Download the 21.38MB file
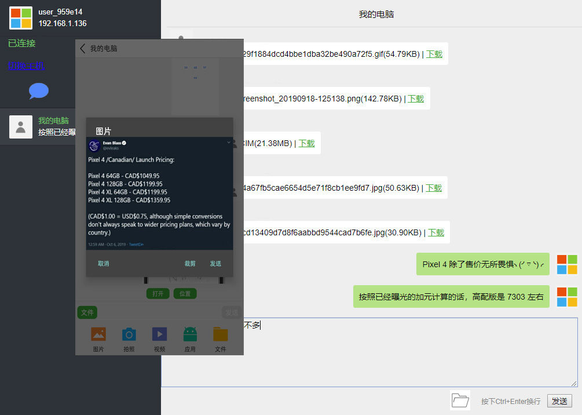 tap(306, 143)
